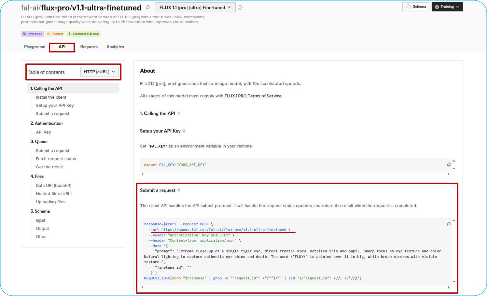This screenshot has width=487, height=296.
Task: Expand the Training dropdown button
Action: point(447,7)
